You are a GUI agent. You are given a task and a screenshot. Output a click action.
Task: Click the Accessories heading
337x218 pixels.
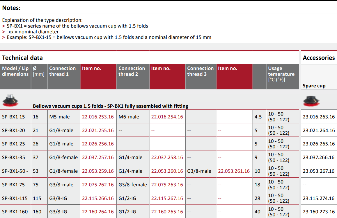click(x=319, y=58)
